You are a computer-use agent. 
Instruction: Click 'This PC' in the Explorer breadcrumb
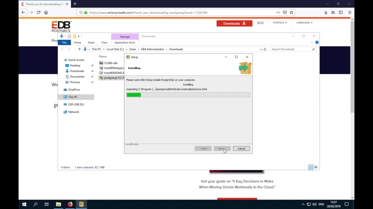[x=96, y=49]
